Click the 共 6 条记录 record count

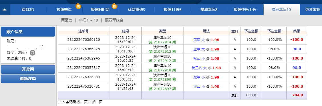point(67,102)
